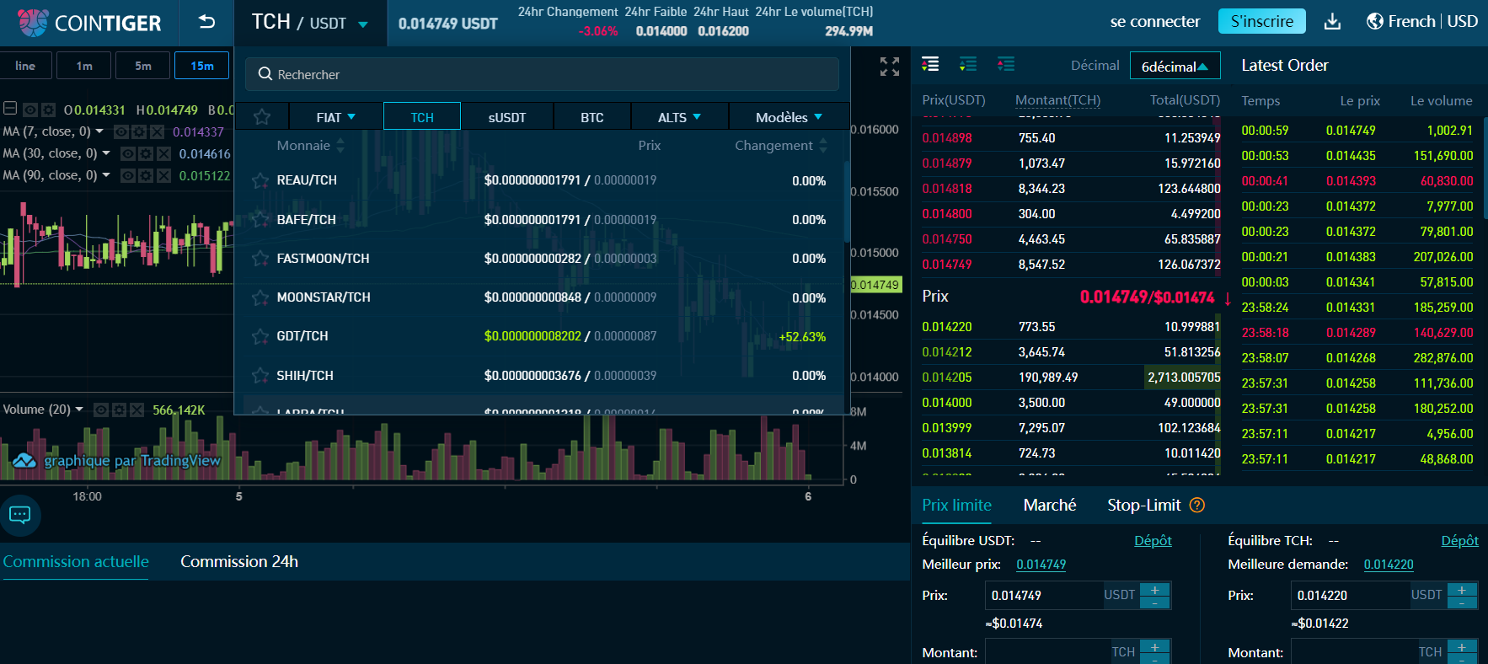Increase the buy Prix with plus stepper
The image size is (1488, 664).
[x=1154, y=590]
